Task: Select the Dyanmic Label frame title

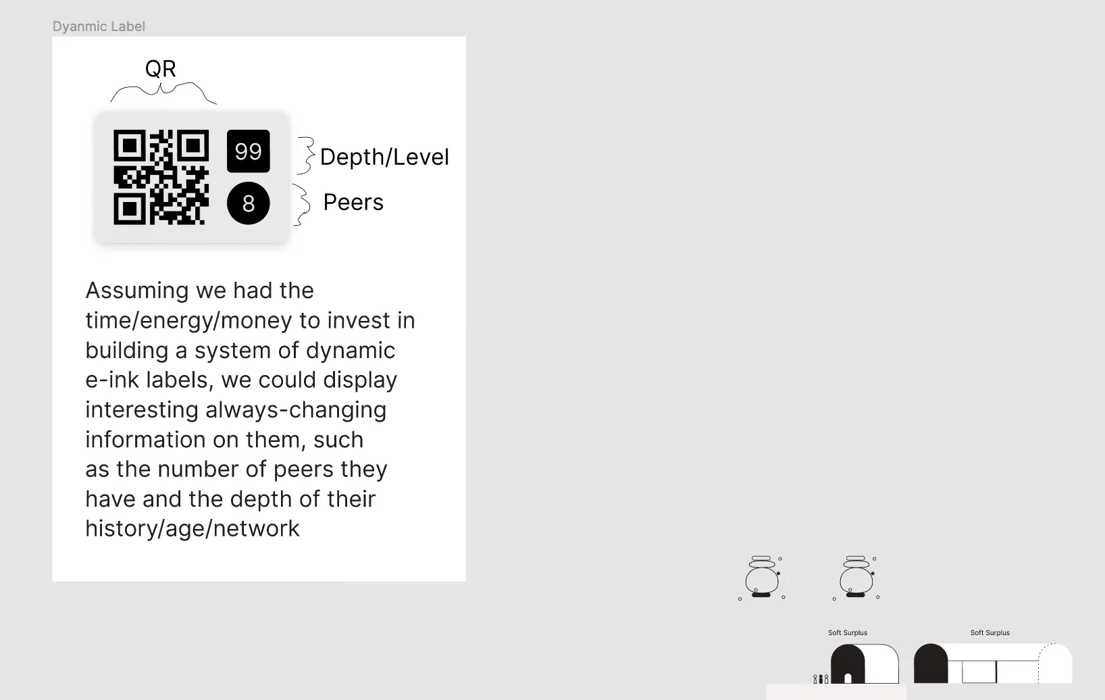Action: tap(99, 26)
